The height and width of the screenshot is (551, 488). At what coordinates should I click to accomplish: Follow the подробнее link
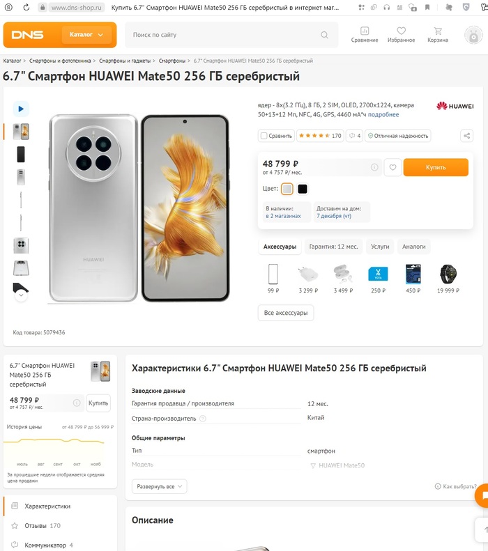coord(383,114)
